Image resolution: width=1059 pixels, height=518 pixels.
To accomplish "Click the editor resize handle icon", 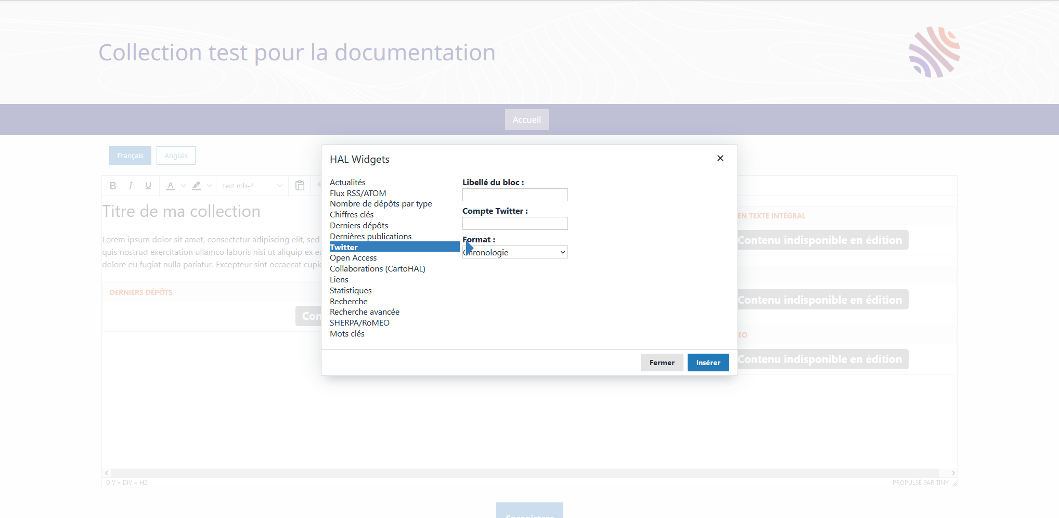I will [954, 483].
